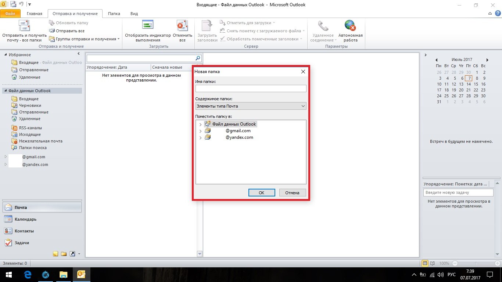The height and width of the screenshot is (282, 502).
Task: Click the Введите новую задачу field
Action: click(x=458, y=192)
